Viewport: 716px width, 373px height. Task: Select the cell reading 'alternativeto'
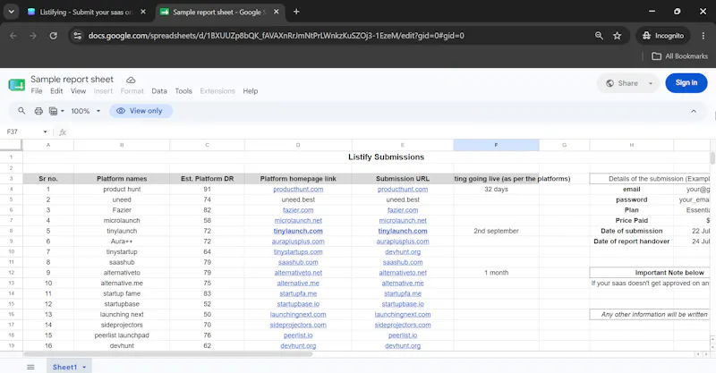(122, 273)
